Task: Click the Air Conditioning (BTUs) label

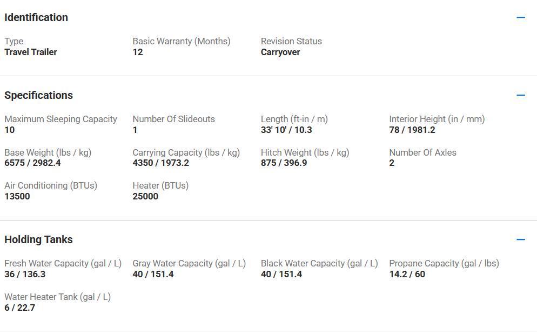Action: (x=51, y=185)
